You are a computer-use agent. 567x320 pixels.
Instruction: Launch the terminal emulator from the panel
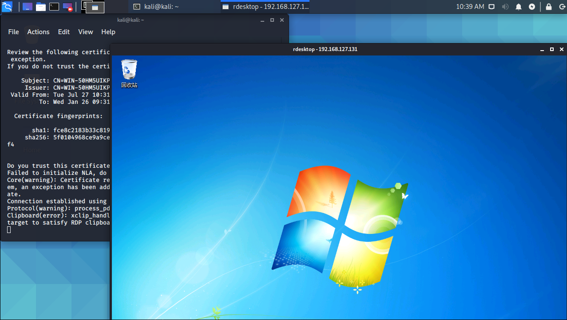(x=54, y=7)
